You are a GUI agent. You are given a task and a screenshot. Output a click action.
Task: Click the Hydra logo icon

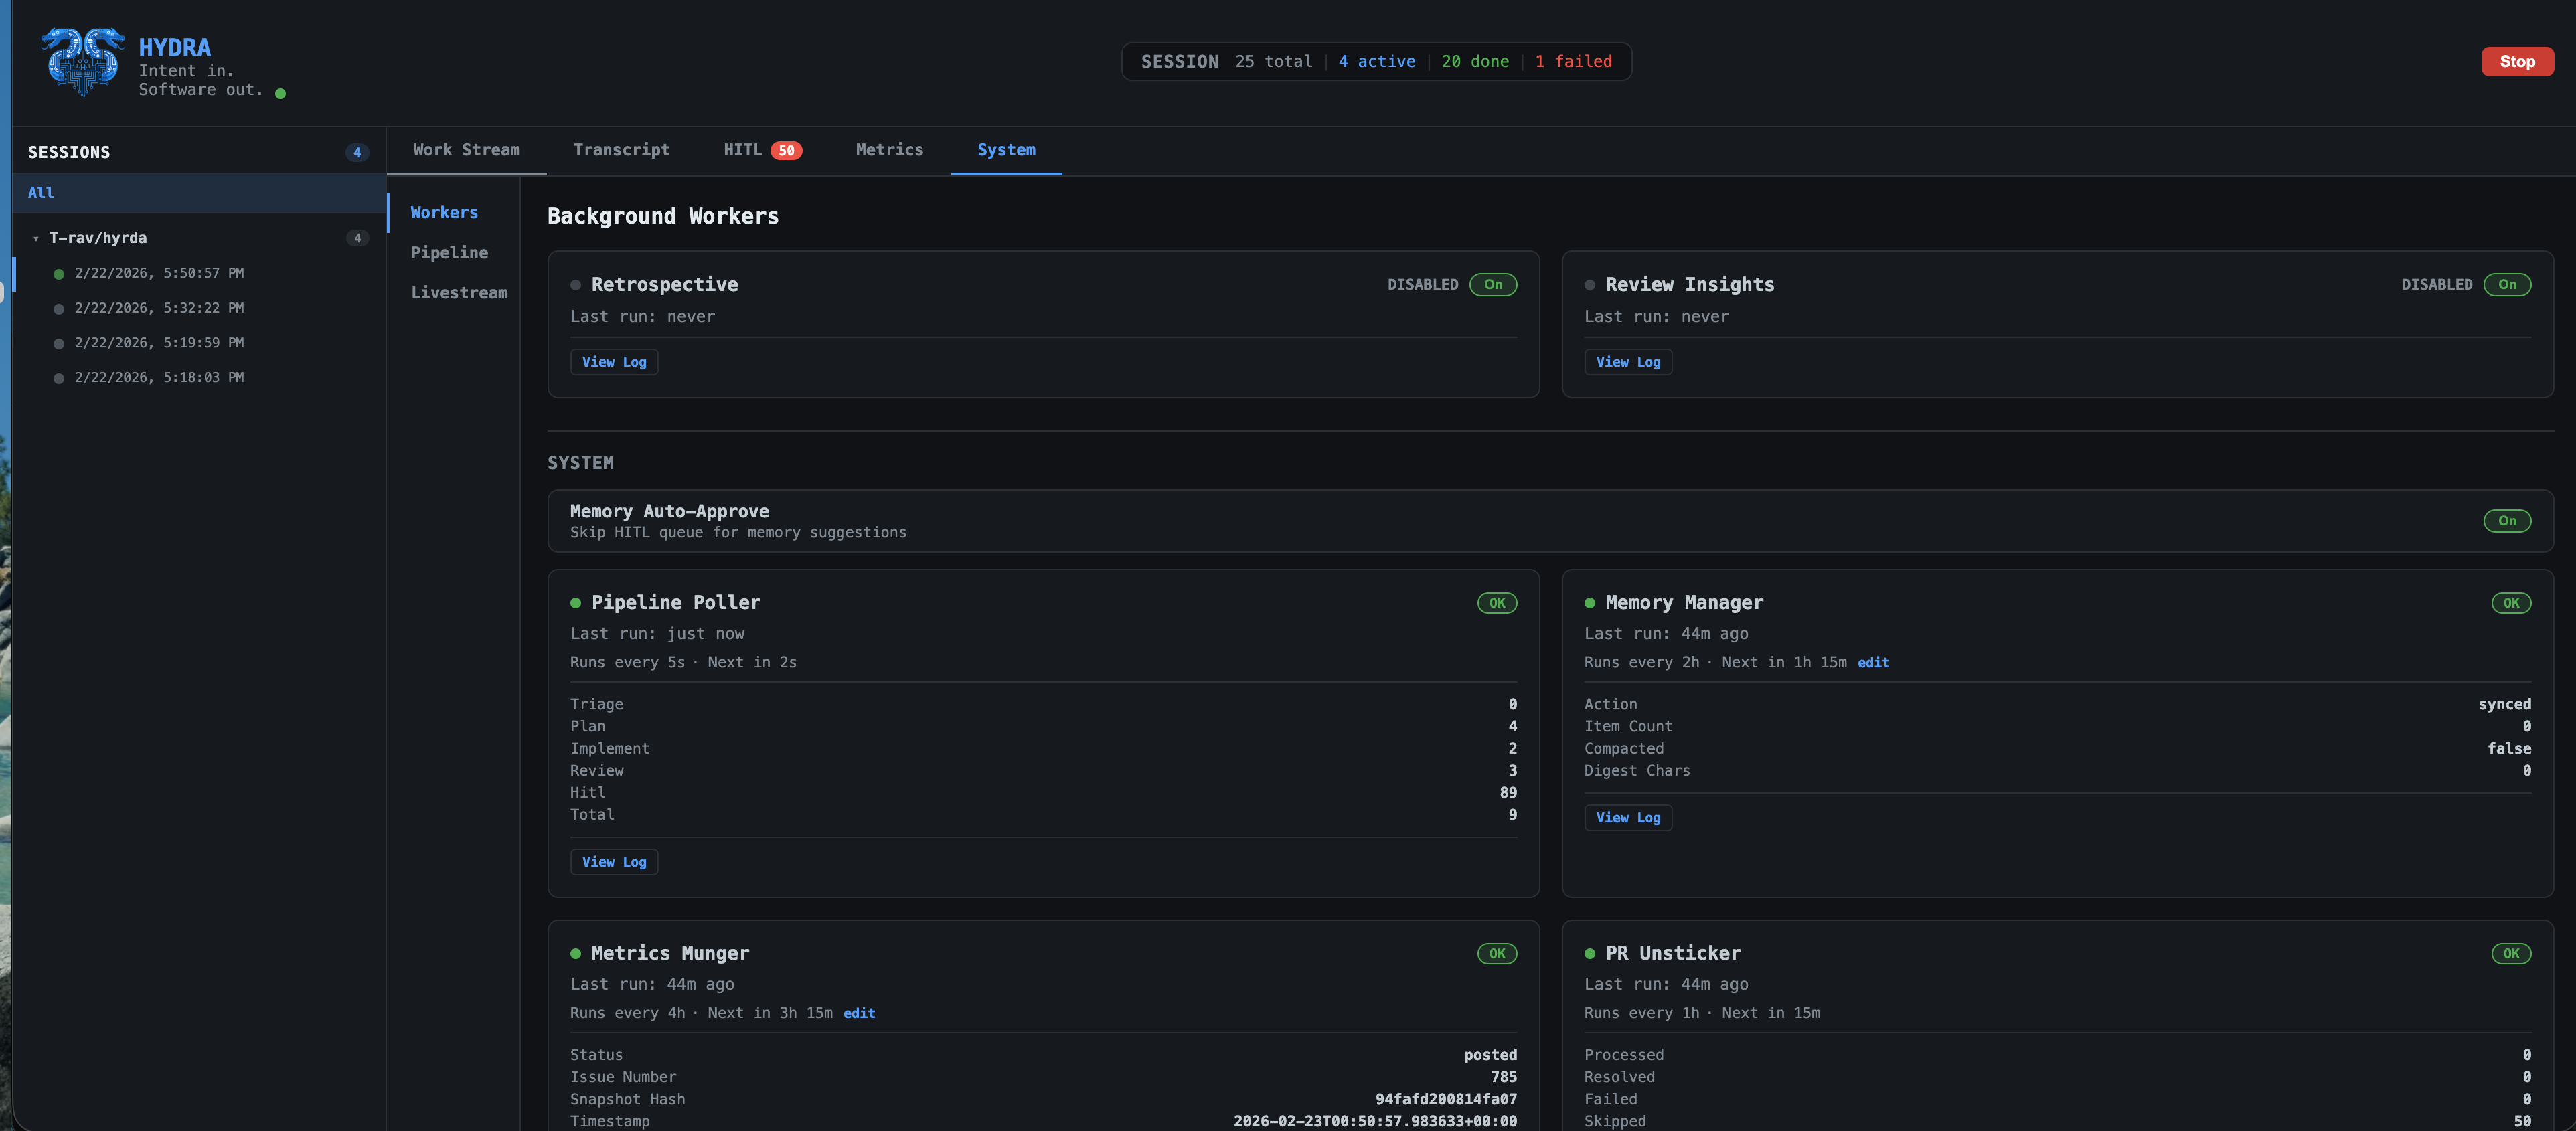(83, 62)
